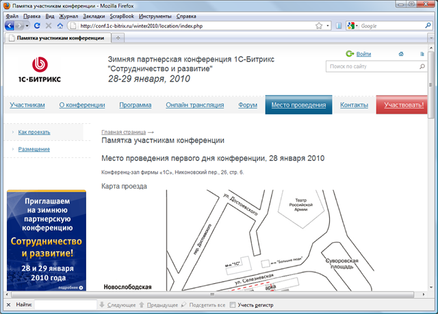Viewport: 438px width, 314px height.
Task: Open a new tab with the plus button
Action: click(118, 38)
